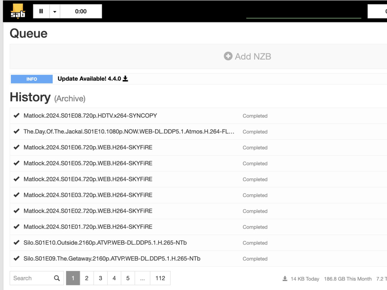Click the 186.8 GB This Month statistic
Screen dimensions: 387x290
click(348, 279)
